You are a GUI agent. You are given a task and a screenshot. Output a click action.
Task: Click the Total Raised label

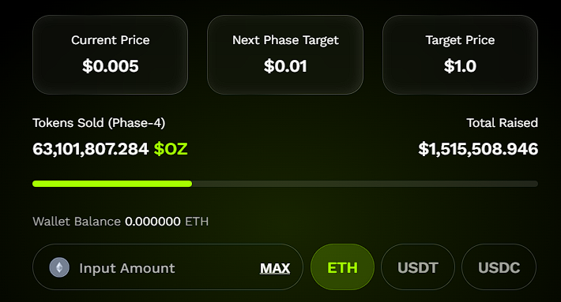pyautogui.click(x=502, y=123)
